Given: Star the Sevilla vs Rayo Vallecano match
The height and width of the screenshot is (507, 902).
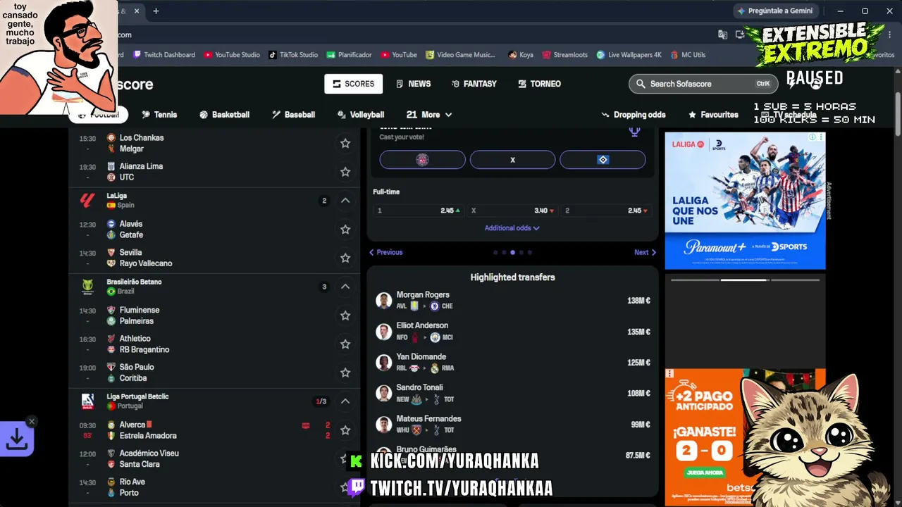Looking at the screenshot, I should (x=345, y=258).
